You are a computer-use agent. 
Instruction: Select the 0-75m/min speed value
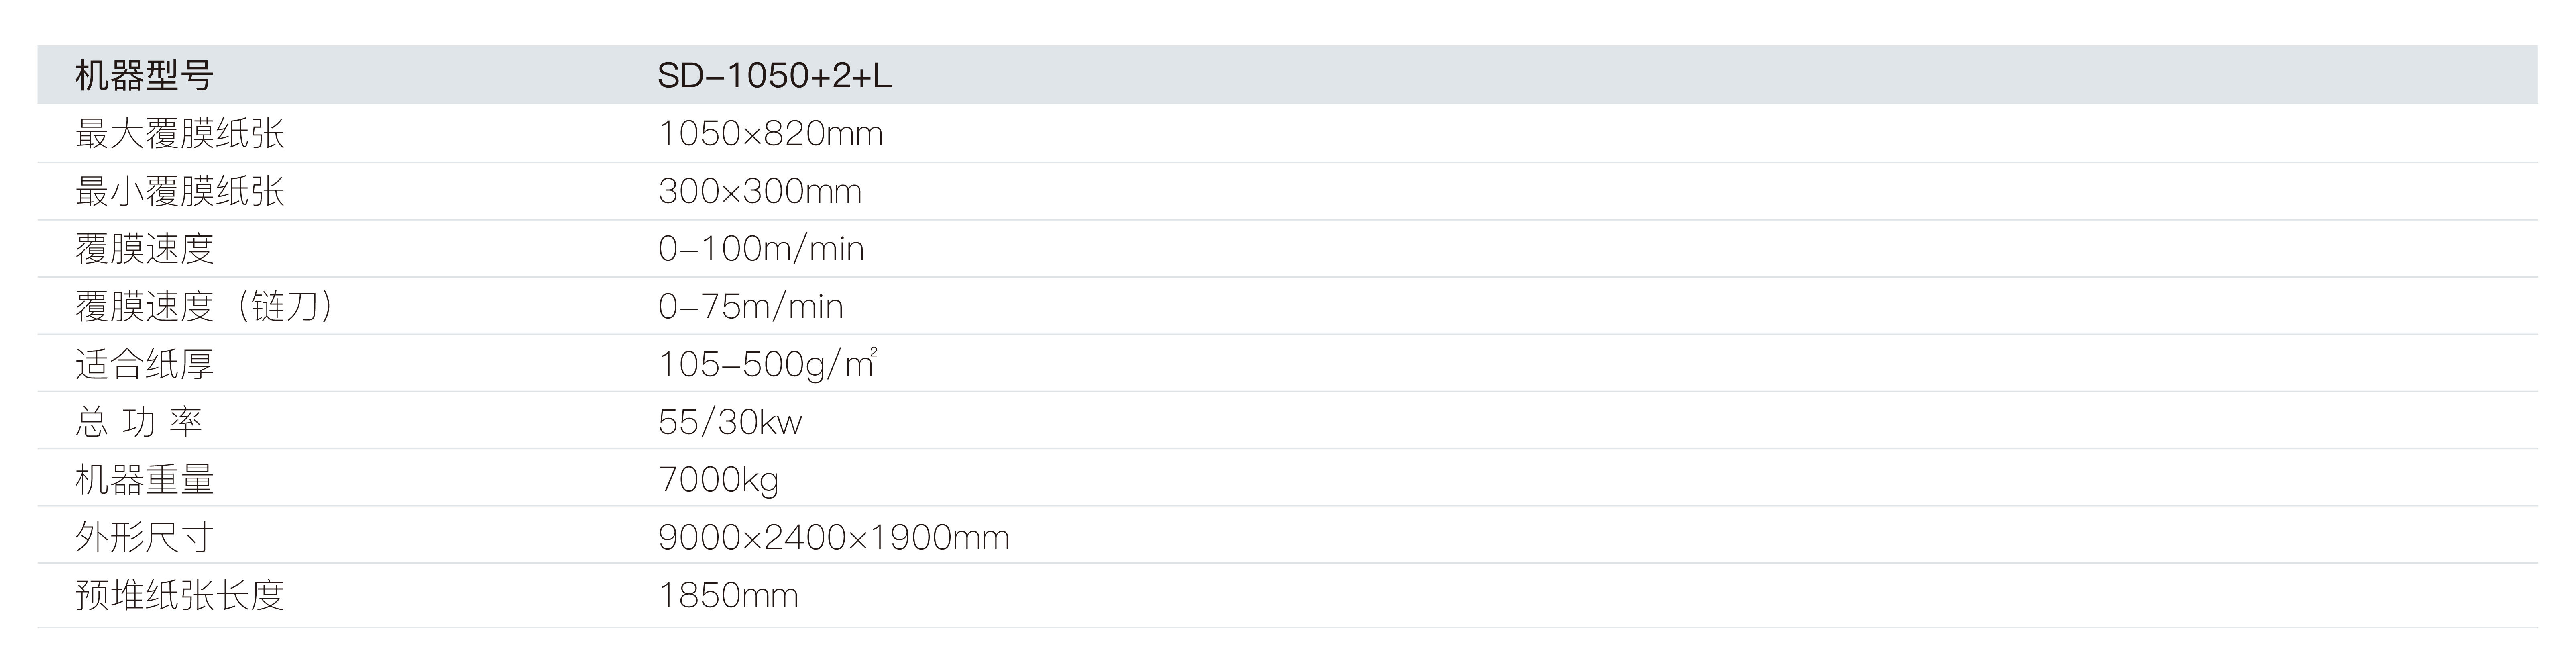click(x=750, y=307)
